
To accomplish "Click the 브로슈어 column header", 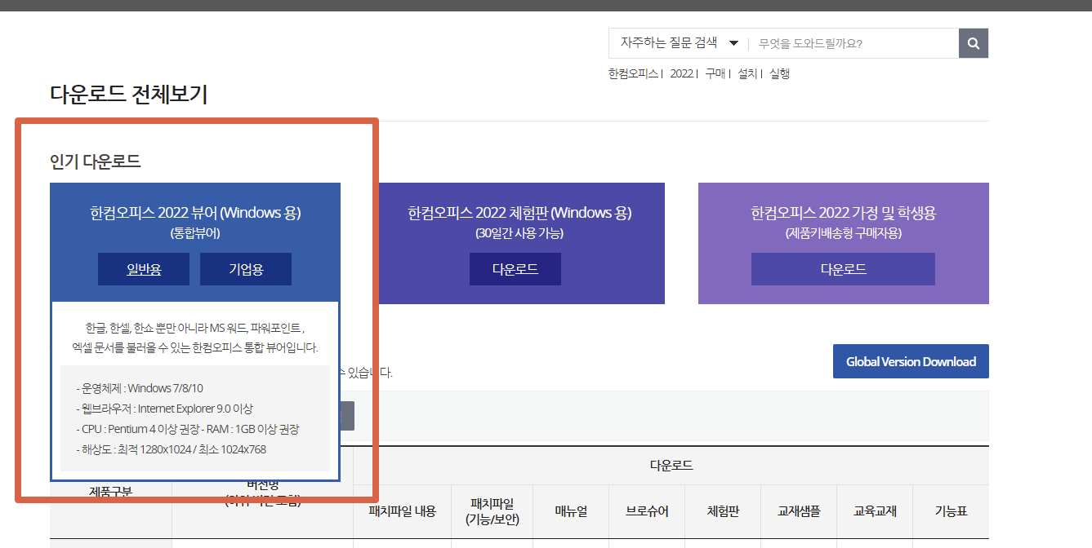I will tap(647, 511).
